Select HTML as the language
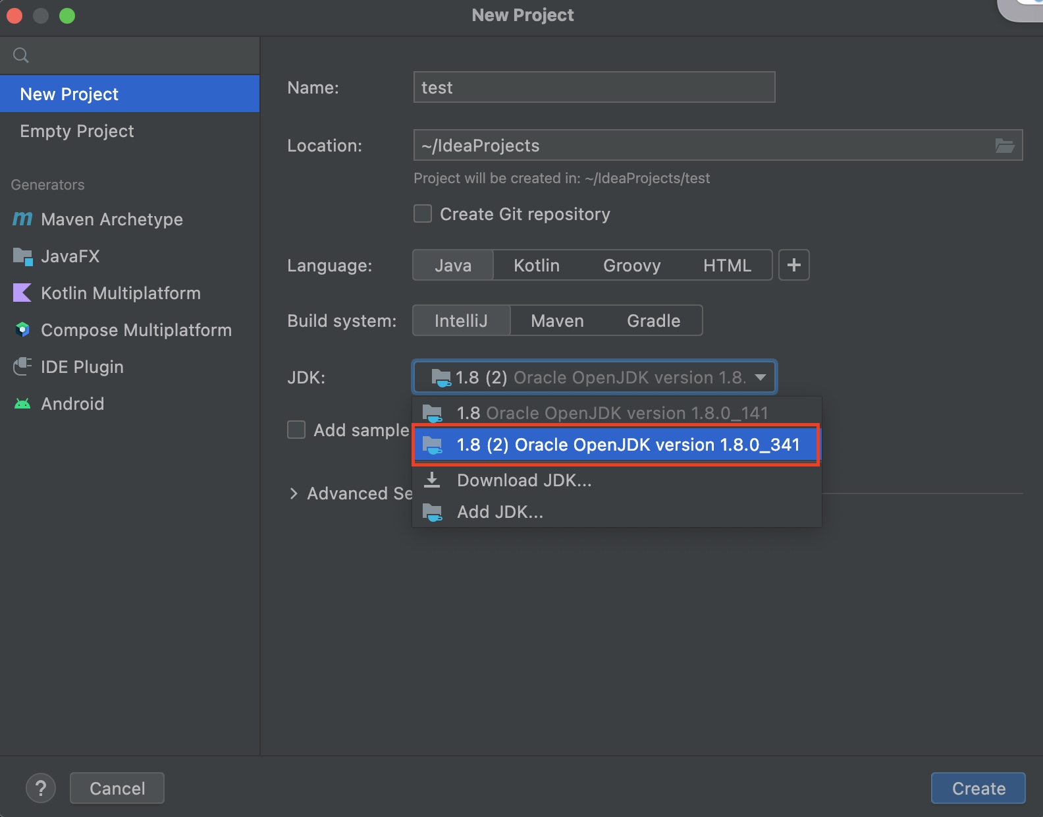Viewport: 1043px width, 817px height. [727, 265]
